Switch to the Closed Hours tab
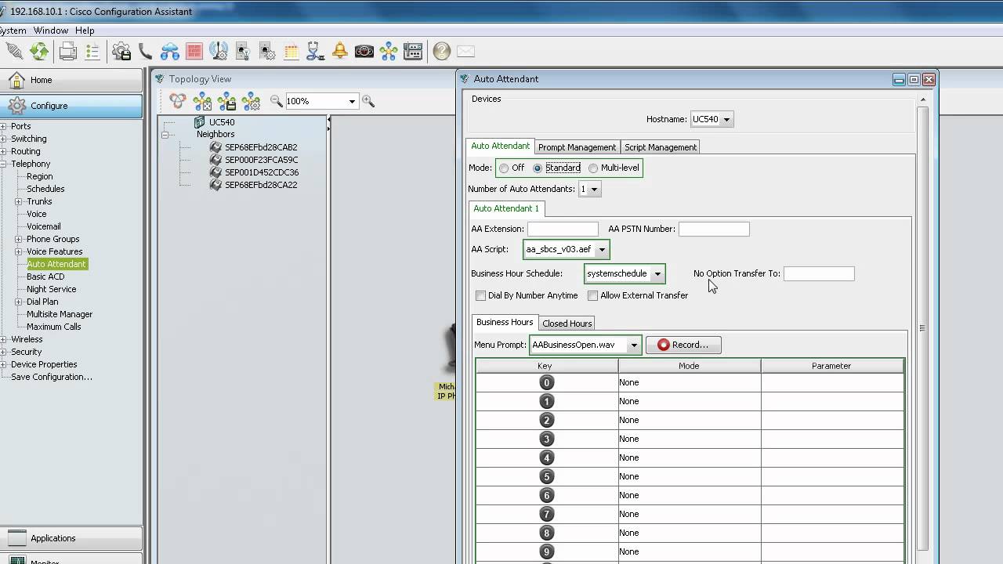 pyautogui.click(x=567, y=324)
